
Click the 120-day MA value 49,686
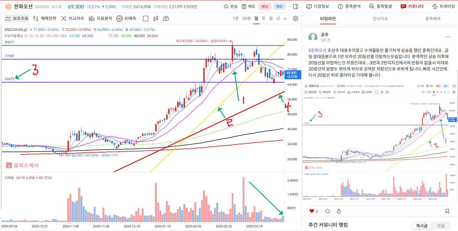[x=127, y=36]
